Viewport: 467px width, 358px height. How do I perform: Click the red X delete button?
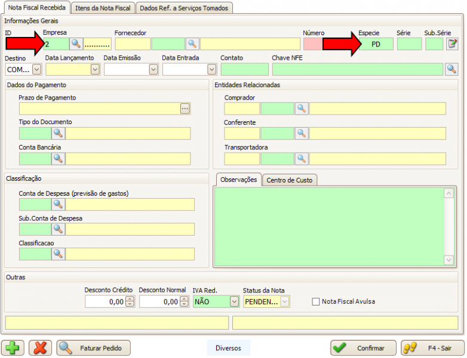(x=40, y=348)
